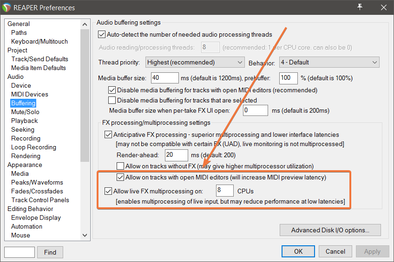Open Mouse preferences
The height and width of the screenshot is (262, 394).
(20, 235)
